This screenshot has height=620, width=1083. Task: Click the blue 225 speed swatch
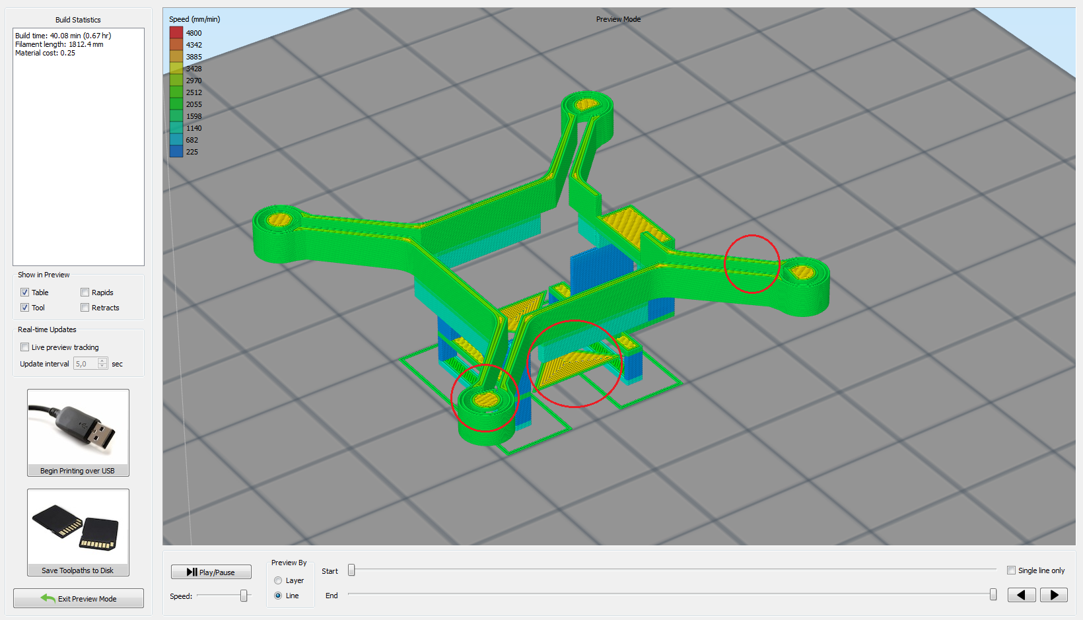pos(176,151)
